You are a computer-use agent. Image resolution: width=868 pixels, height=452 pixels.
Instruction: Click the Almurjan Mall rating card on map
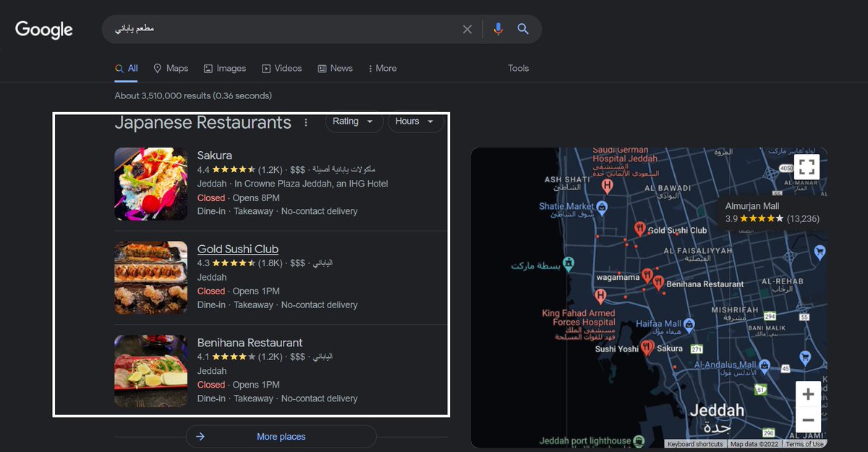coord(773,213)
